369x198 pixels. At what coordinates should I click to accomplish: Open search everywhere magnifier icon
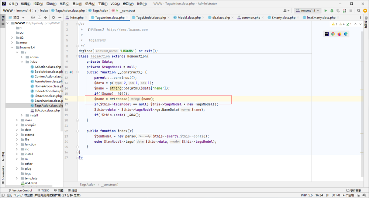[359, 11]
